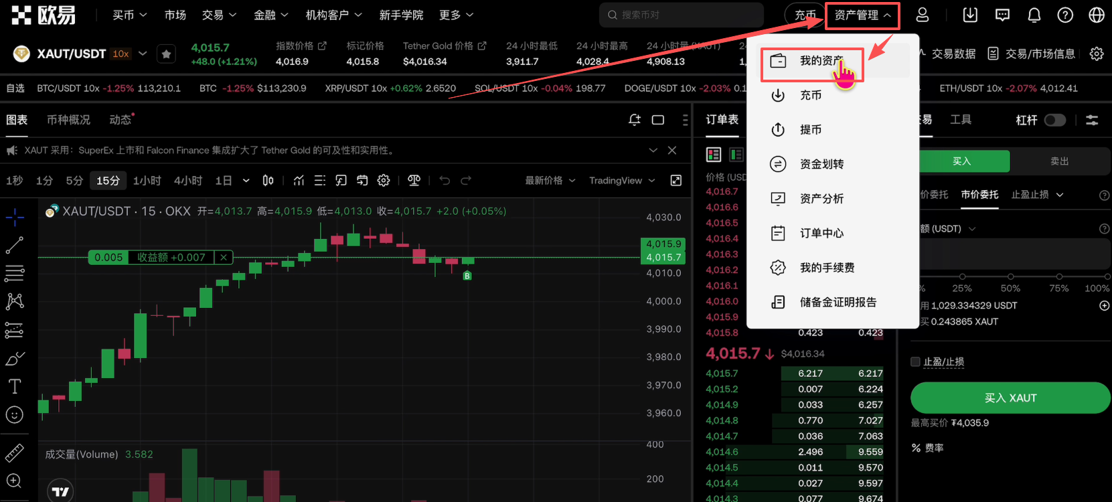
Task: Open the TradingView chart type dropdown
Action: [621, 181]
